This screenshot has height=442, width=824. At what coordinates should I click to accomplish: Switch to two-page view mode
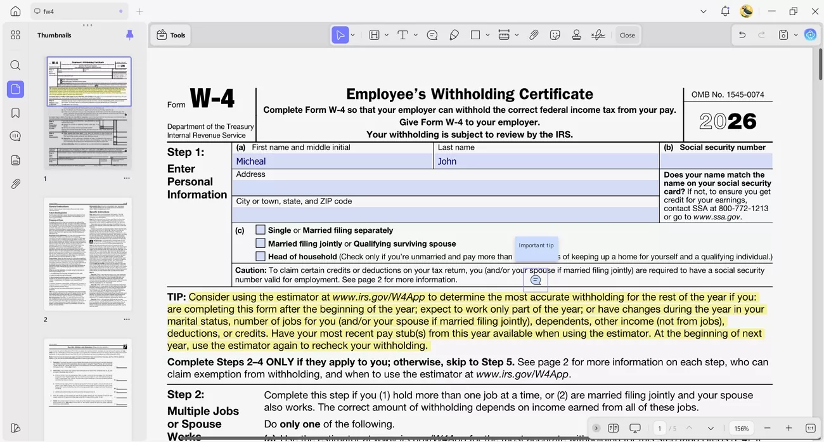tap(613, 428)
